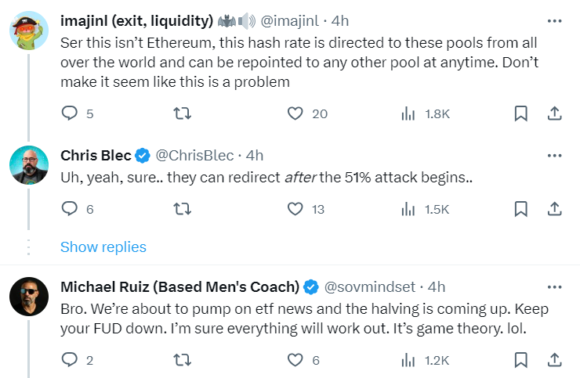Like imajinl's tweet
The width and height of the screenshot is (580, 378).
pos(295,114)
